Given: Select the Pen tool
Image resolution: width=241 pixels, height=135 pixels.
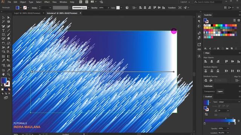Looking at the screenshot, I should pos(3,26).
